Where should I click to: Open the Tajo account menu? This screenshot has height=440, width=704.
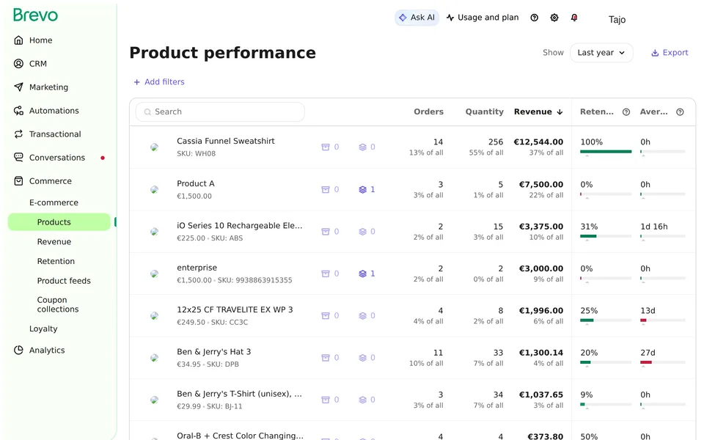[617, 19]
